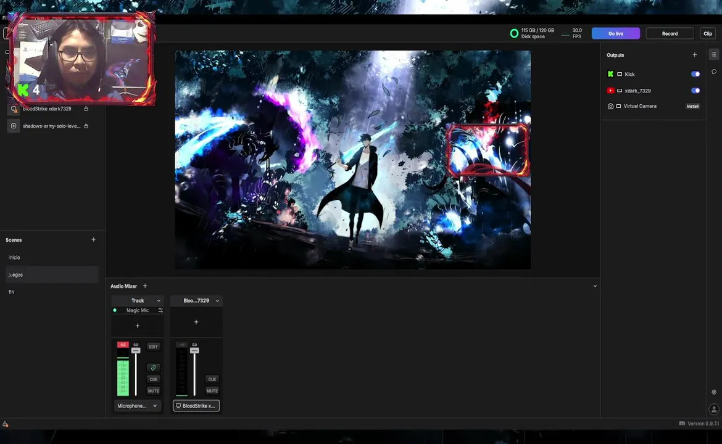Enable CUE on the Track channel
The width and height of the screenshot is (722, 444).
point(153,379)
